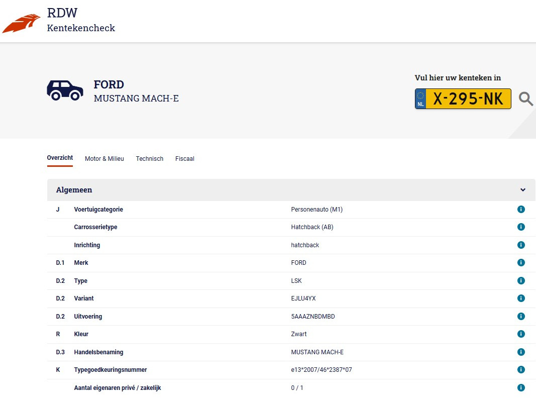The image size is (536, 402).
Task: Click the LSK type value
Action: pos(296,281)
